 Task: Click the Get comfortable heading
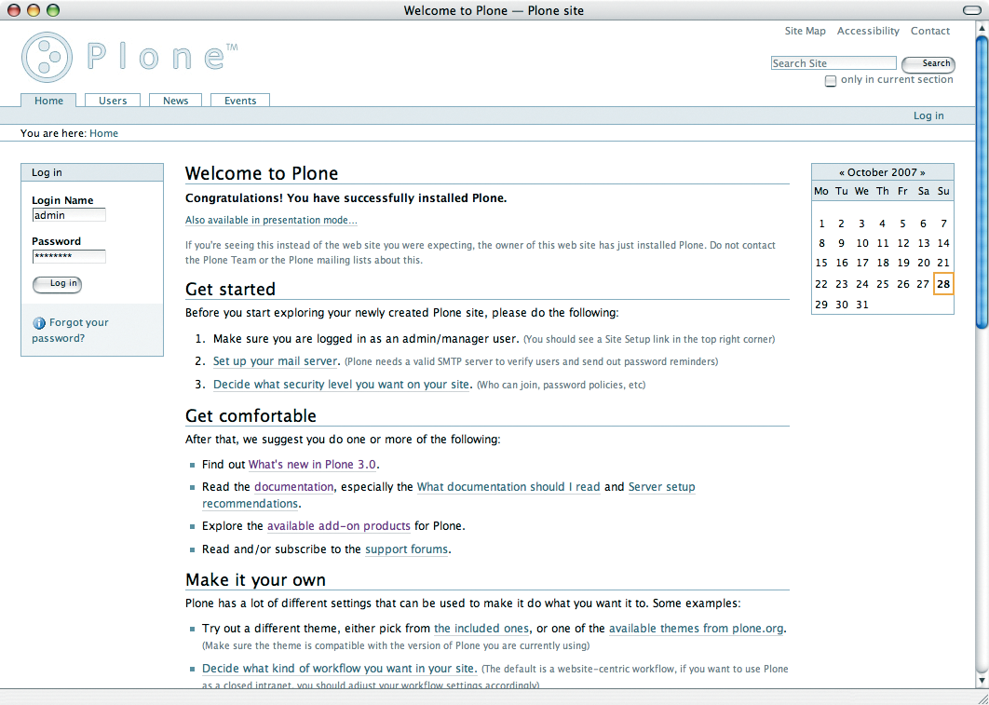(x=251, y=415)
